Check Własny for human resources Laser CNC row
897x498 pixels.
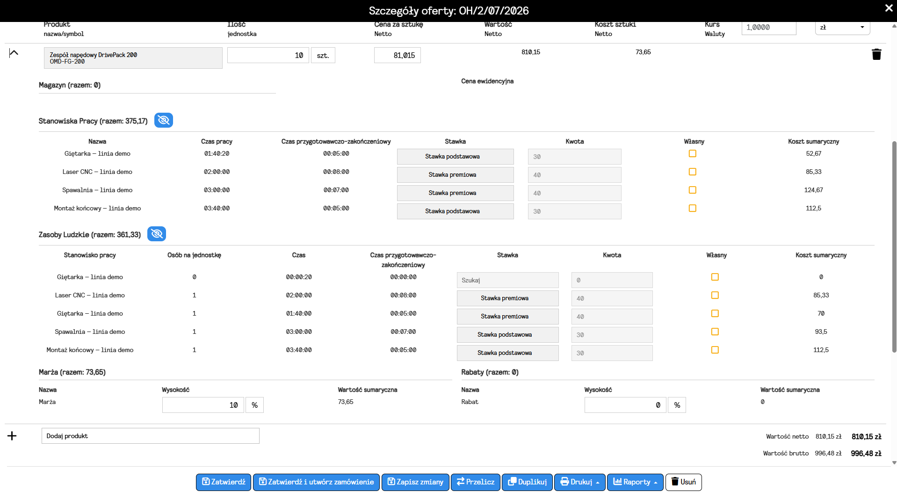click(715, 295)
